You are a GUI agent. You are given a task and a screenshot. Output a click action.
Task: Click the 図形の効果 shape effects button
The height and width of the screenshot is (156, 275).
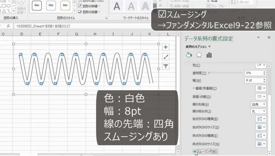(89, 12)
